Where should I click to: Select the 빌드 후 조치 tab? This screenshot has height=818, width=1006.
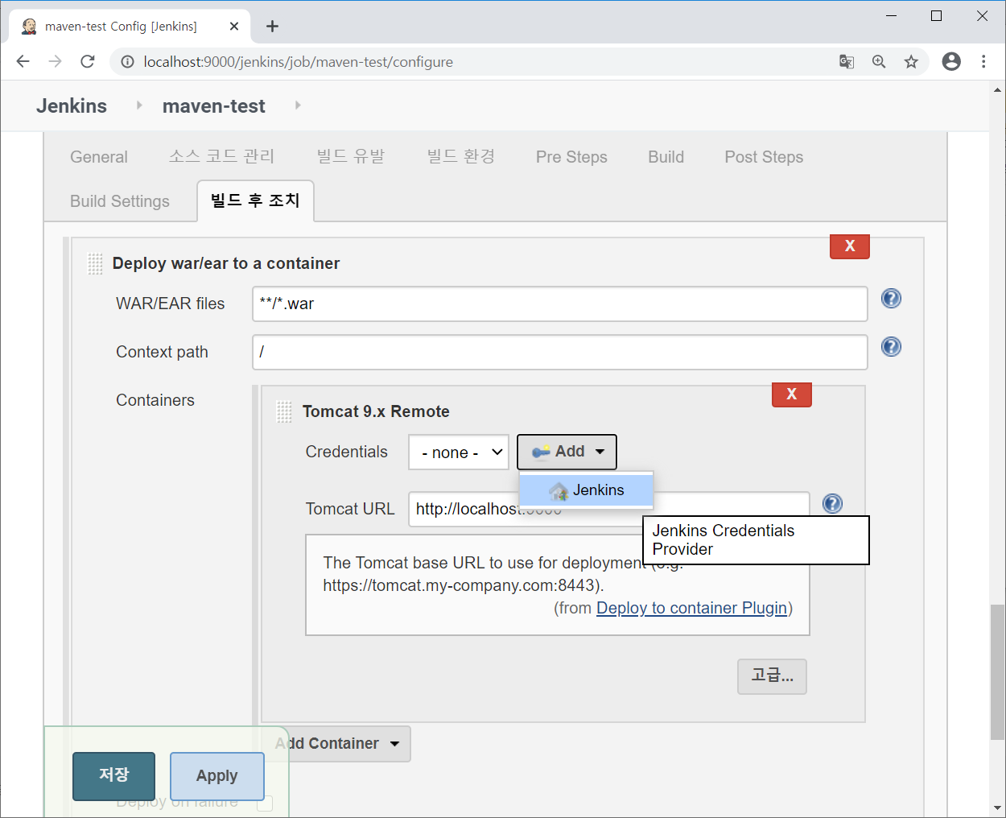click(x=255, y=200)
